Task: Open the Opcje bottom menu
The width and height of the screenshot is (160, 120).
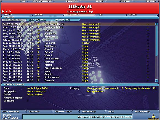Action: click(x=119, y=111)
